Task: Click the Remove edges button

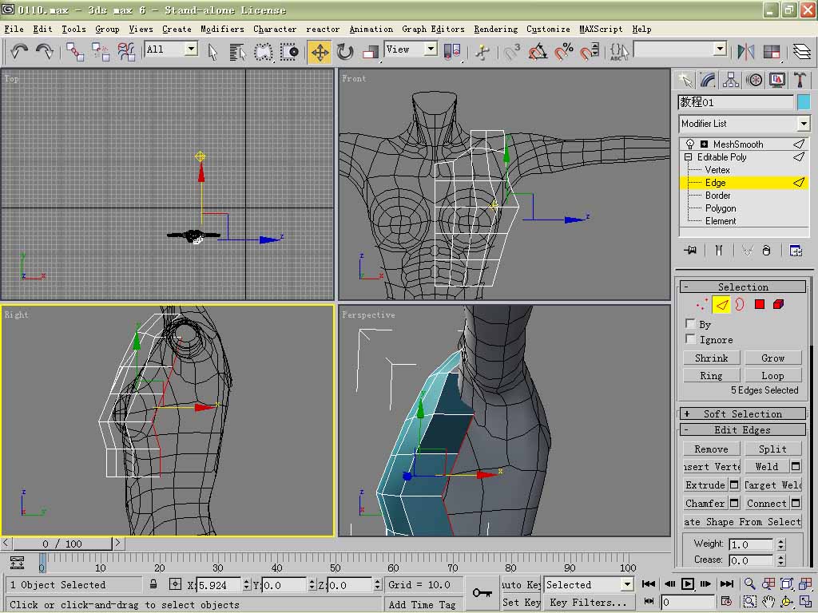Action: tap(712, 449)
